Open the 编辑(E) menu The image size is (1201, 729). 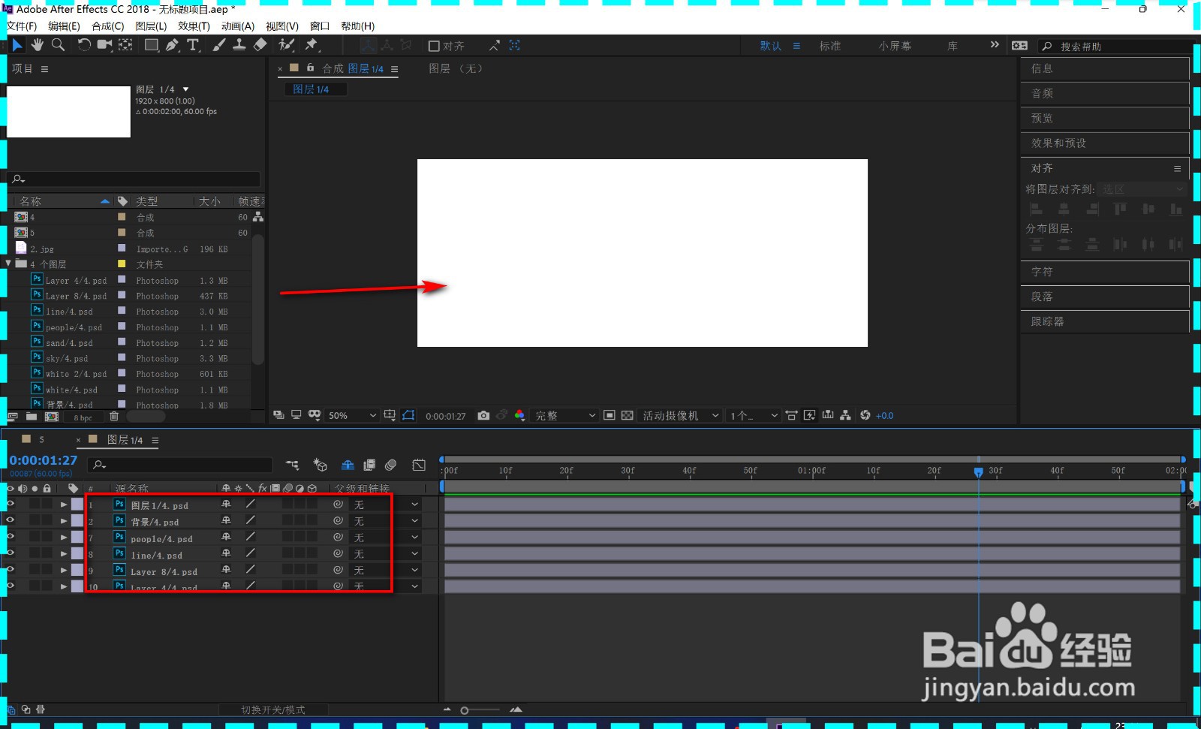(x=64, y=26)
